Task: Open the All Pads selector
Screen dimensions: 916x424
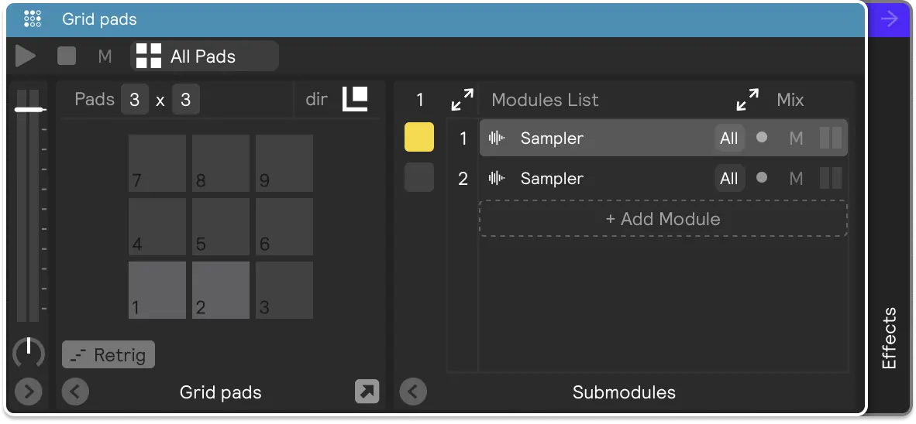Action: (x=205, y=56)
